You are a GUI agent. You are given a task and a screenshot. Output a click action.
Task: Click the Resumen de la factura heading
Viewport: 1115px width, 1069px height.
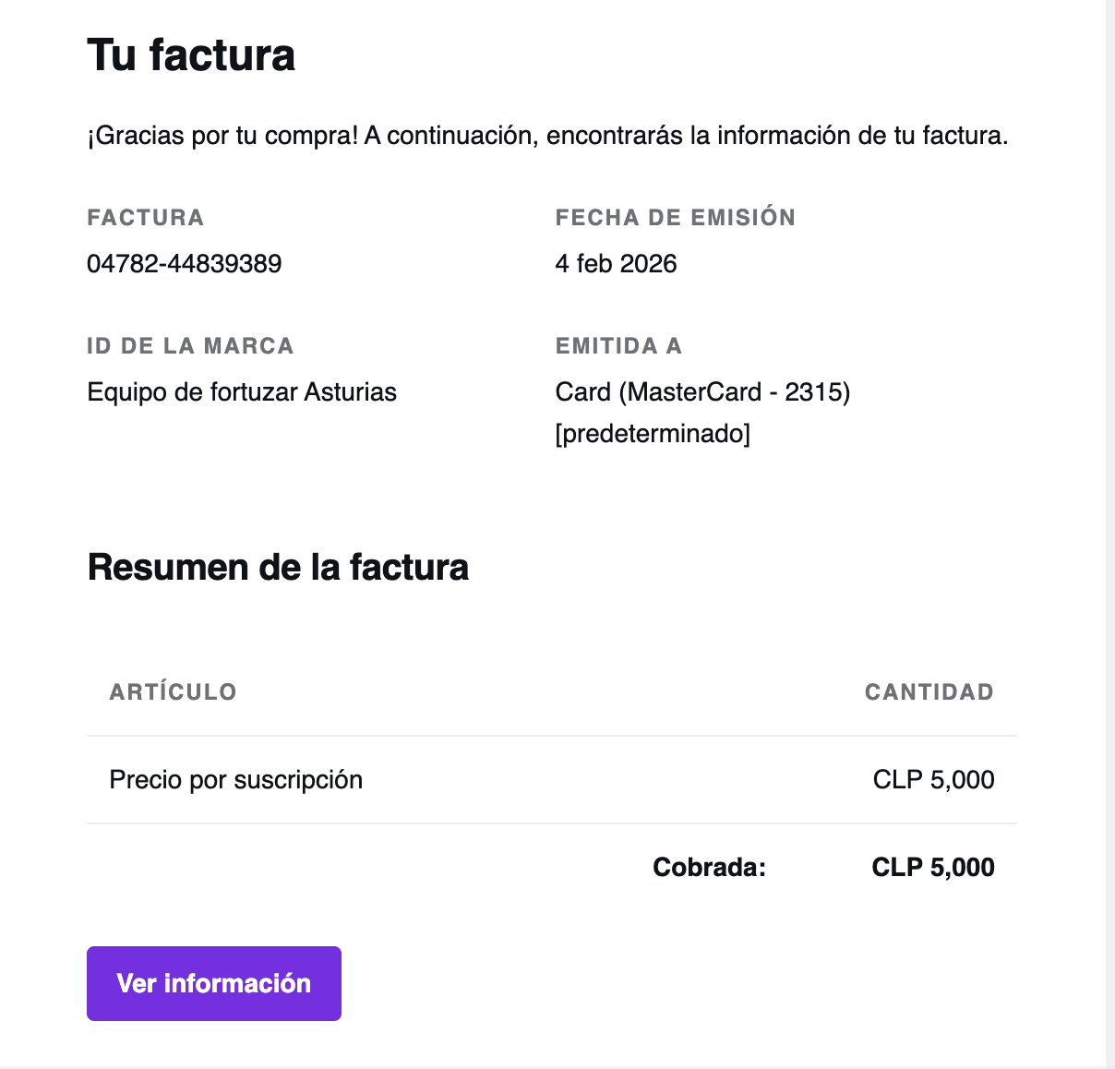(278, 567)
